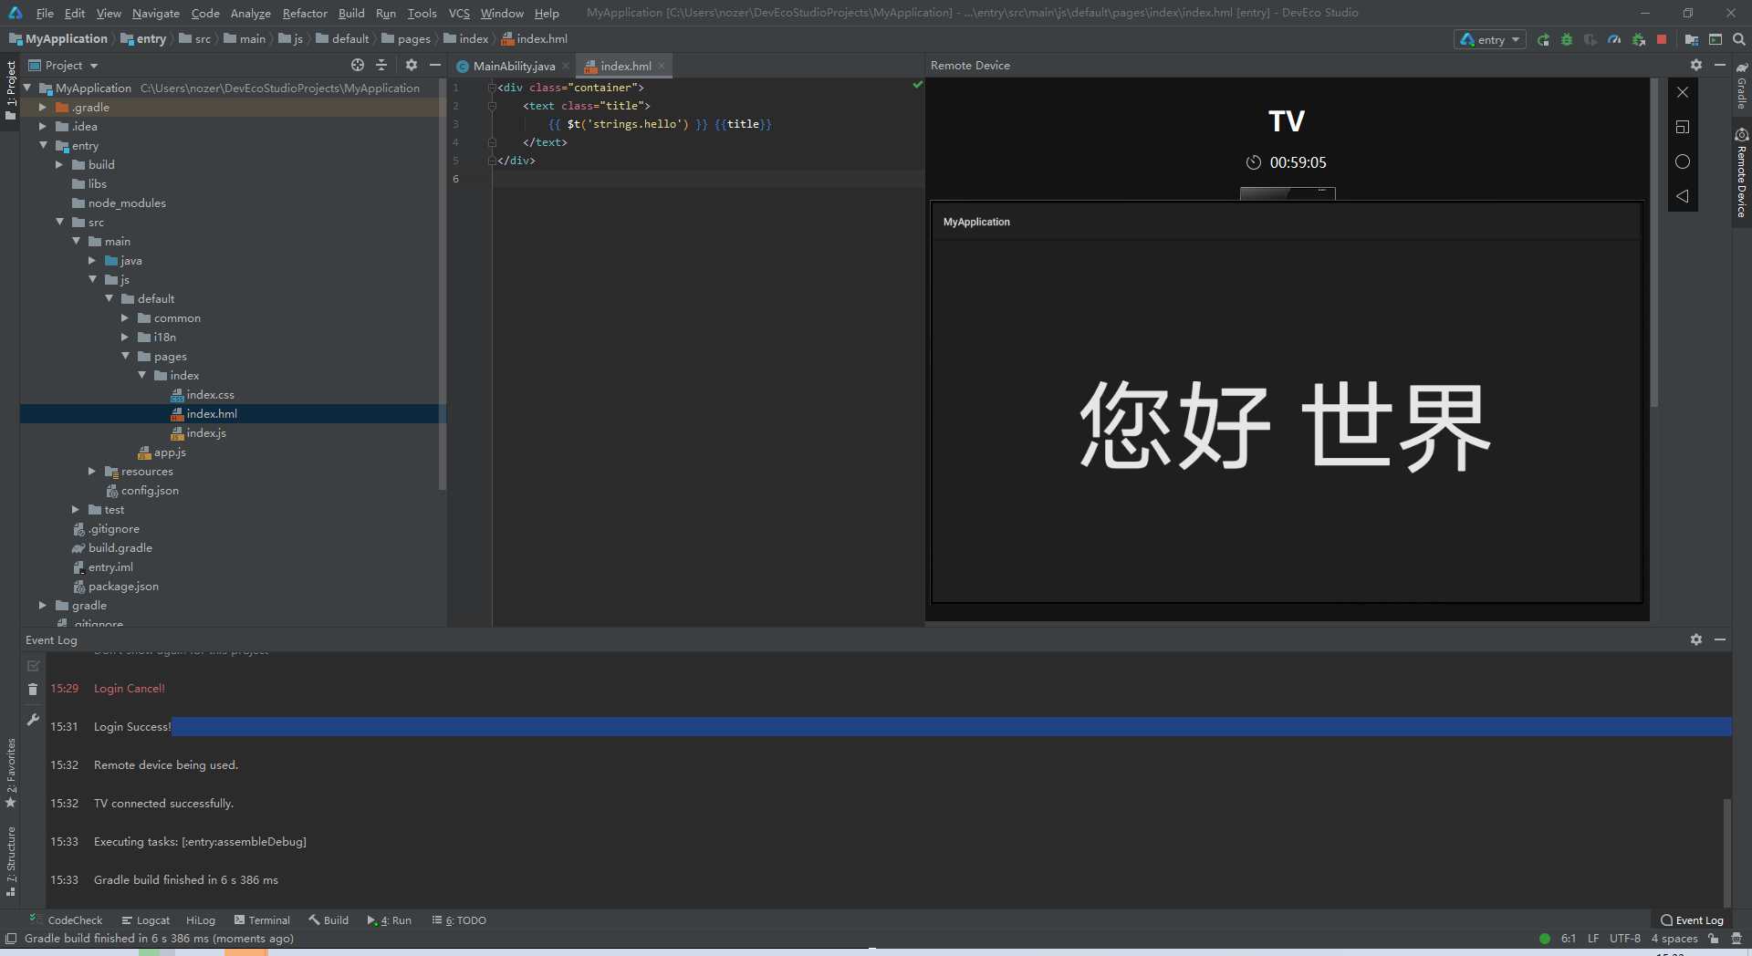
Task: Switch to MainAbility.java tab
Action: pos(514,66)
